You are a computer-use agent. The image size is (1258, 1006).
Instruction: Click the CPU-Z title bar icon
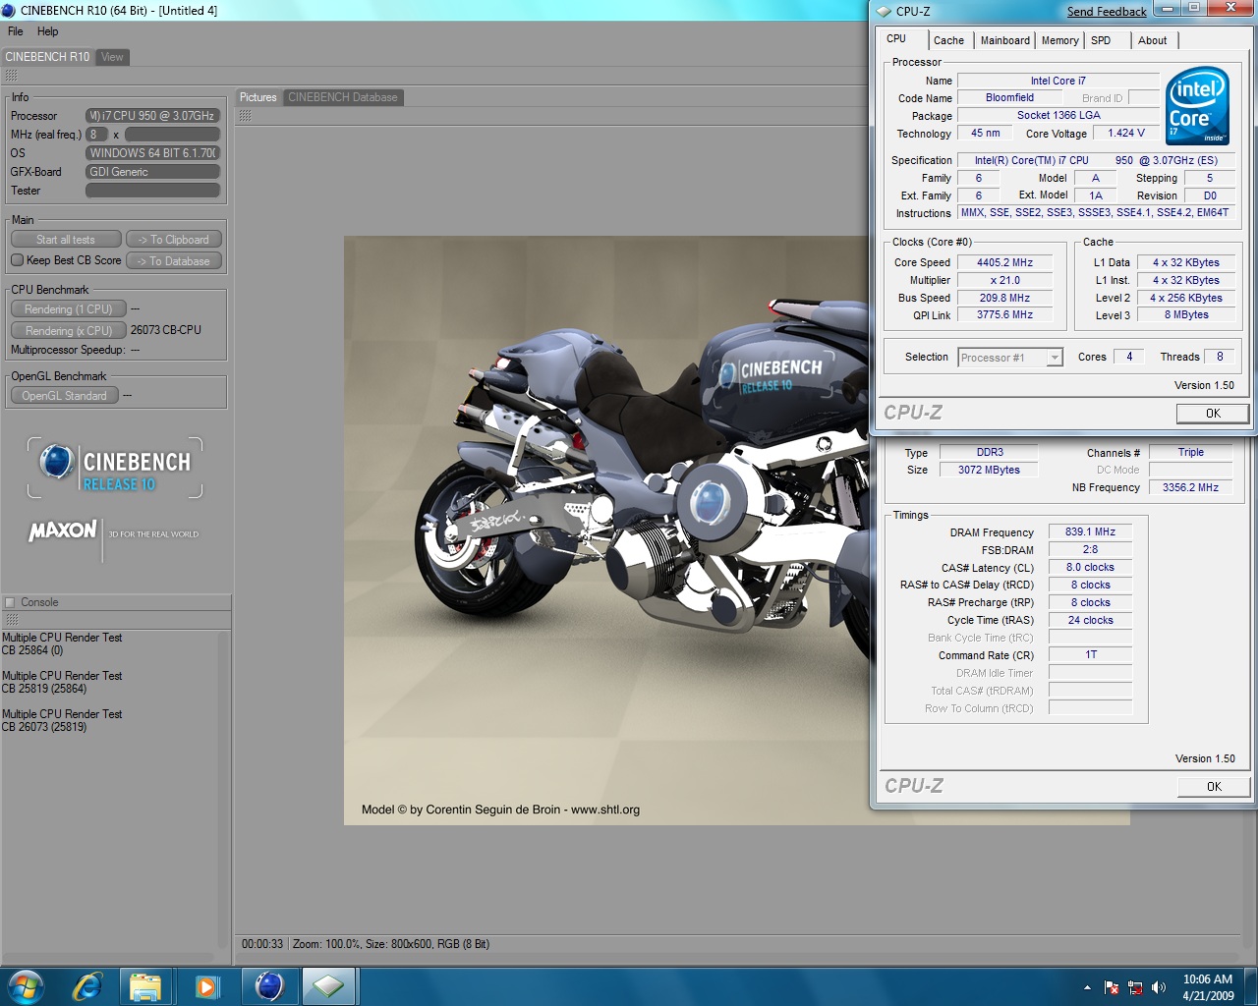[x=884, y=12]
